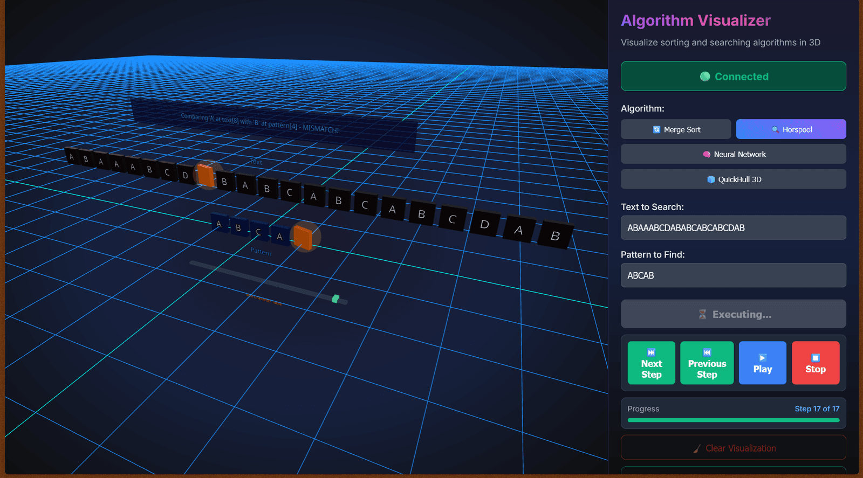Click the Algorithm: section label

click(642, 108)
